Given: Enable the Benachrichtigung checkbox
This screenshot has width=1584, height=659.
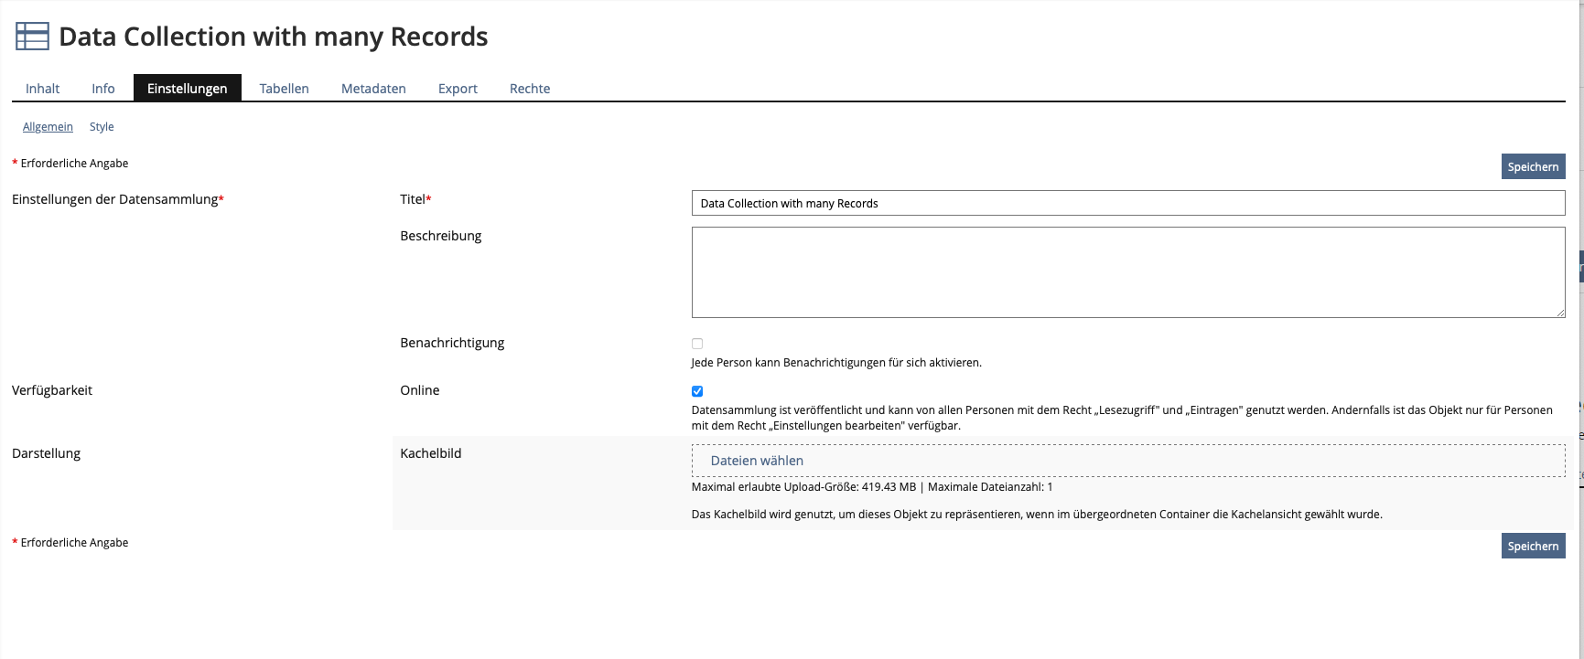Looking at the screenshot, I should pyautogui.click(x=697, y=344).
